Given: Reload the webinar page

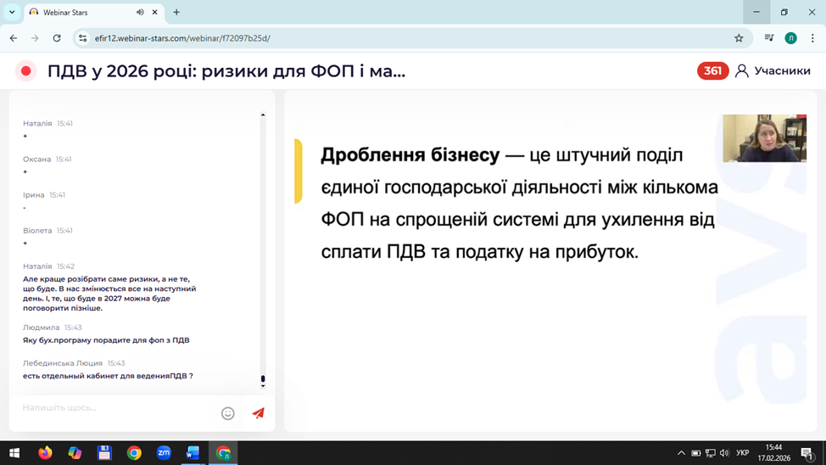Looking at the screenshot, I should [x=57, y=38].
